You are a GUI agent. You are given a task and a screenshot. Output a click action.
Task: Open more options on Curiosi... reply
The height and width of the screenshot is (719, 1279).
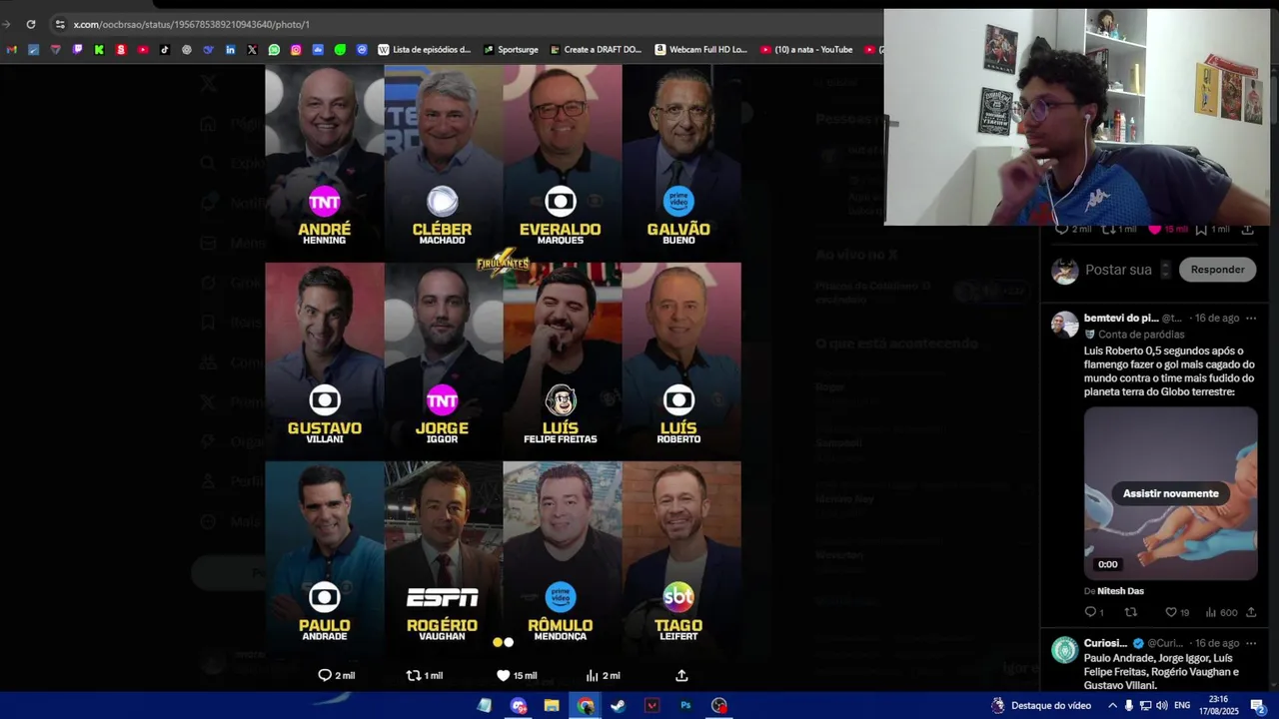(1250, 643)
